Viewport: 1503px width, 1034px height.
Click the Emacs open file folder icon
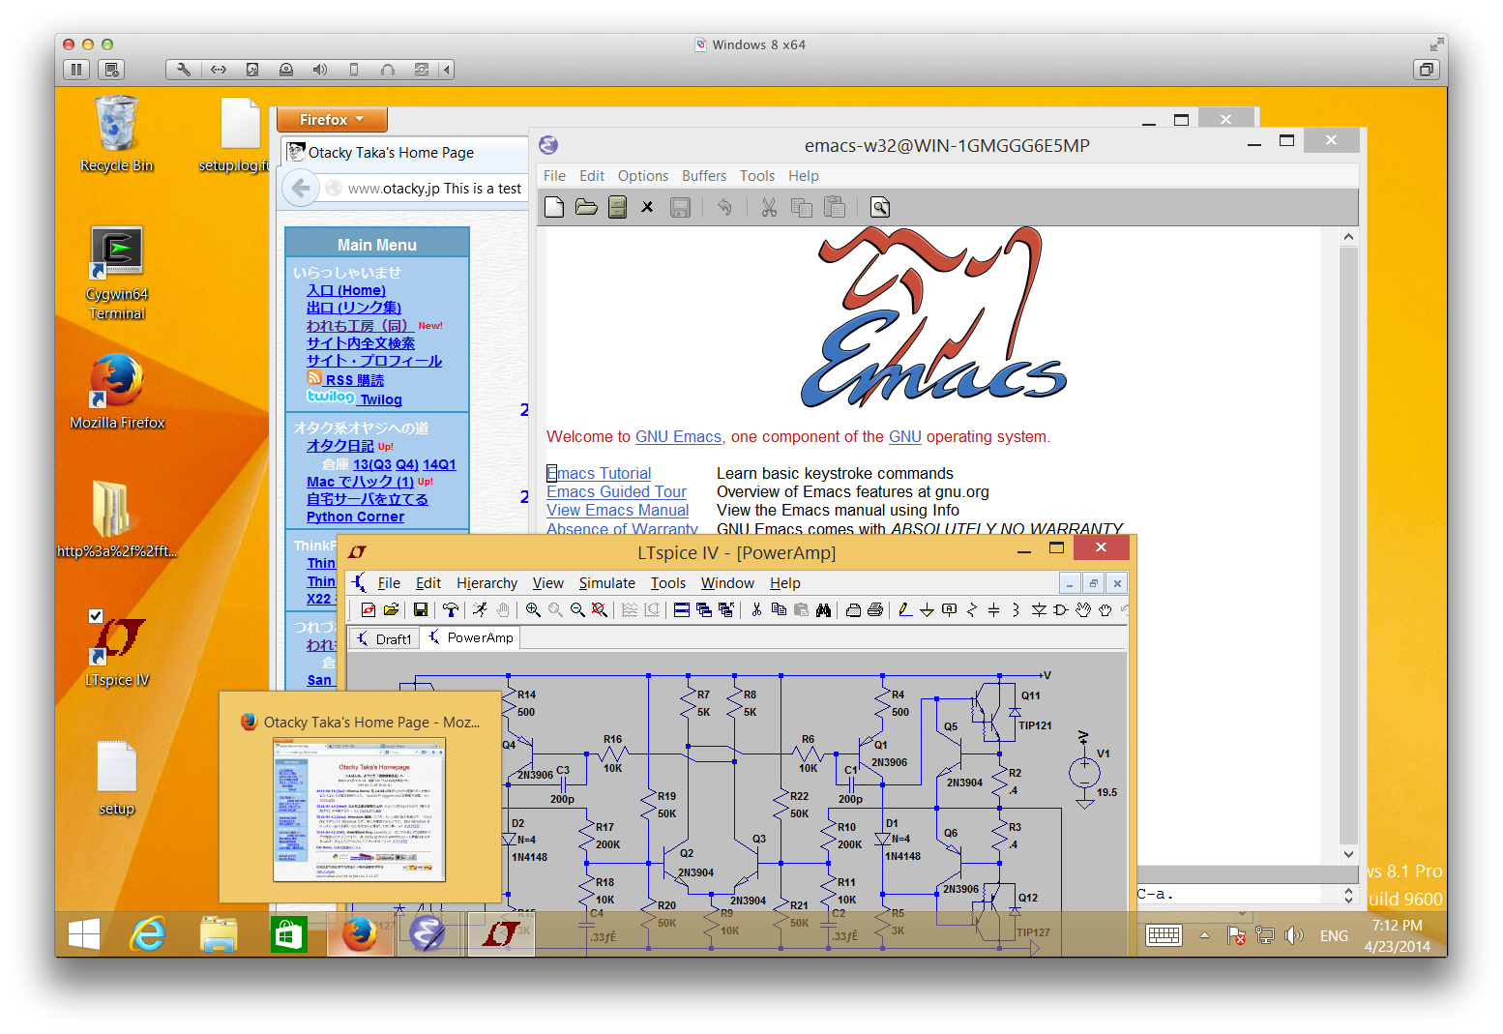click(586, 207)
